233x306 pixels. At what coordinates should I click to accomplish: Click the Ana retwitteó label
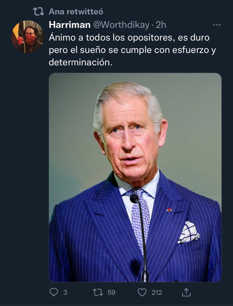click(76, 12)
